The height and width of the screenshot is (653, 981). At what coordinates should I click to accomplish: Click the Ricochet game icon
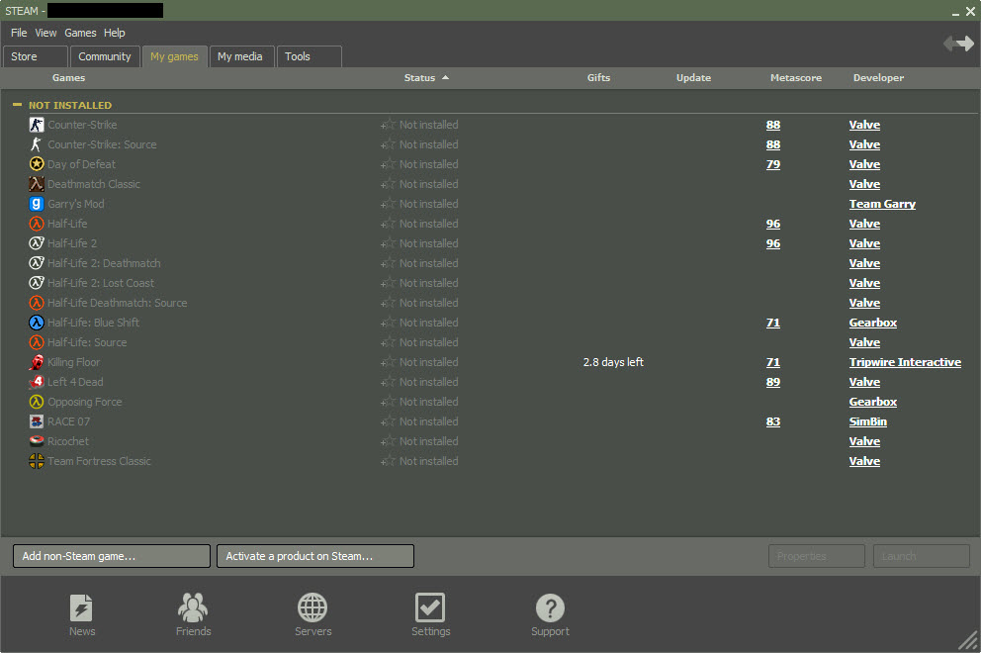pos(37,441)
